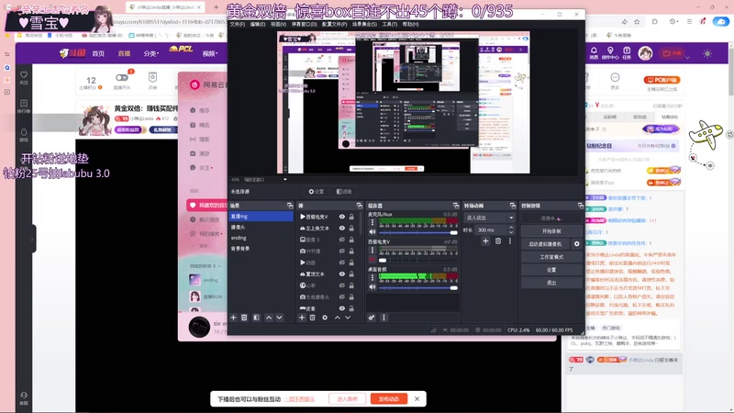Open 麦克风/Aux options three-dot icon
This screenshot has width=734, height=413.
coord(373,223)
